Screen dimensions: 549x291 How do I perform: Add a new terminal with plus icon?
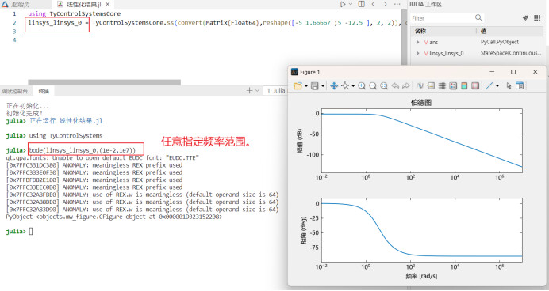(x=249, y=91)
